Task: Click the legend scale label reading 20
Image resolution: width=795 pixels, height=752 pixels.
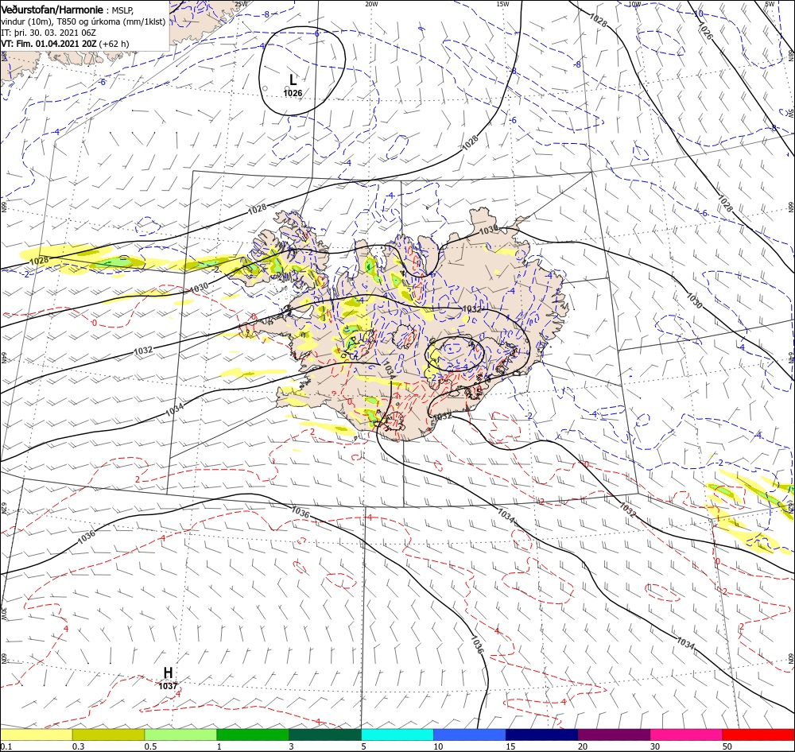Action: coord(583,746)
